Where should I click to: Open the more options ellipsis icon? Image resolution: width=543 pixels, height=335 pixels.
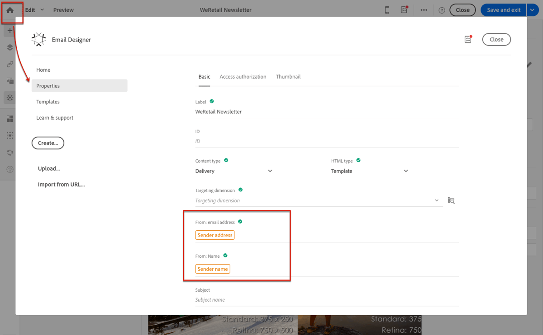coord(424,9)
